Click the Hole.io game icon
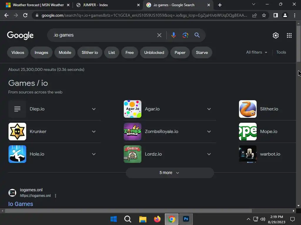The image size is (301, 225). point(17,154)
